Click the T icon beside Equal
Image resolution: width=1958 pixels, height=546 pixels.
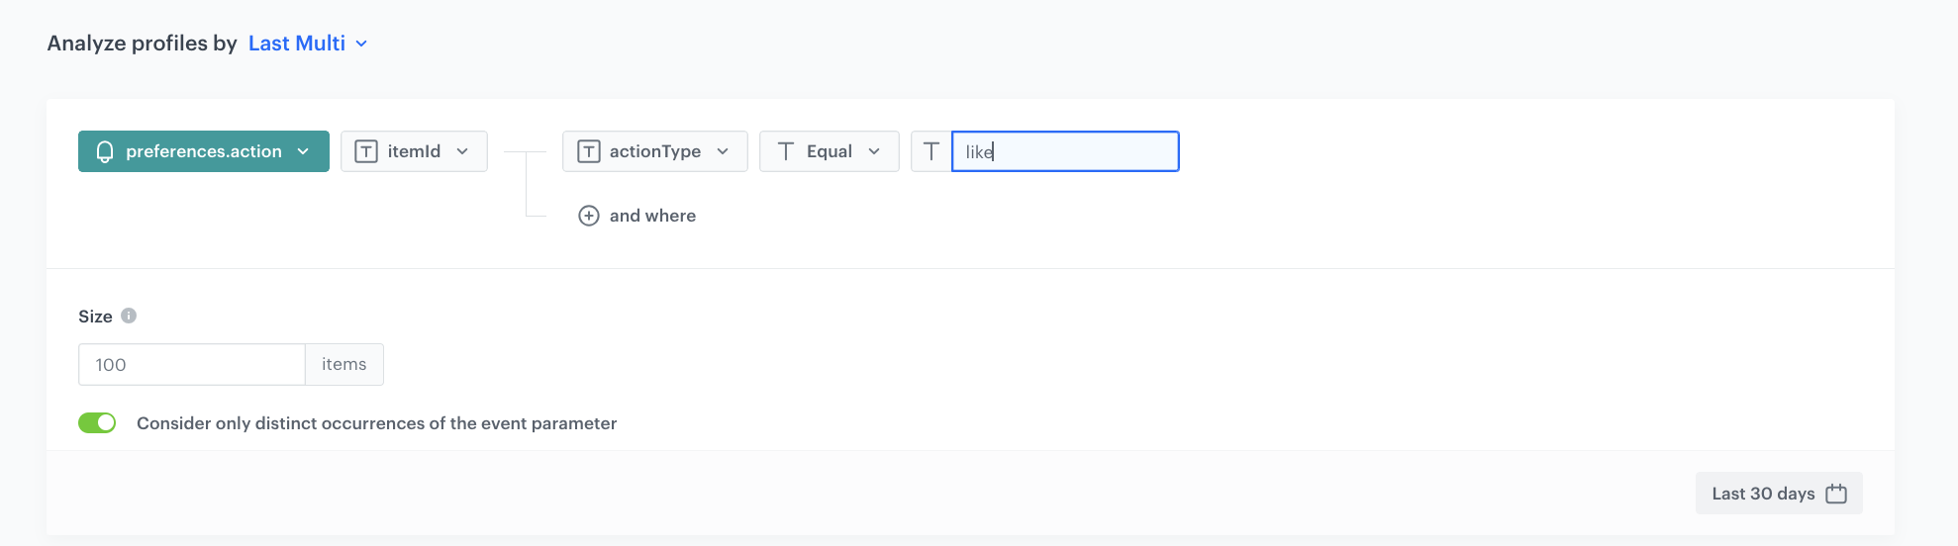pyautogui.click(x=786, y=151)
